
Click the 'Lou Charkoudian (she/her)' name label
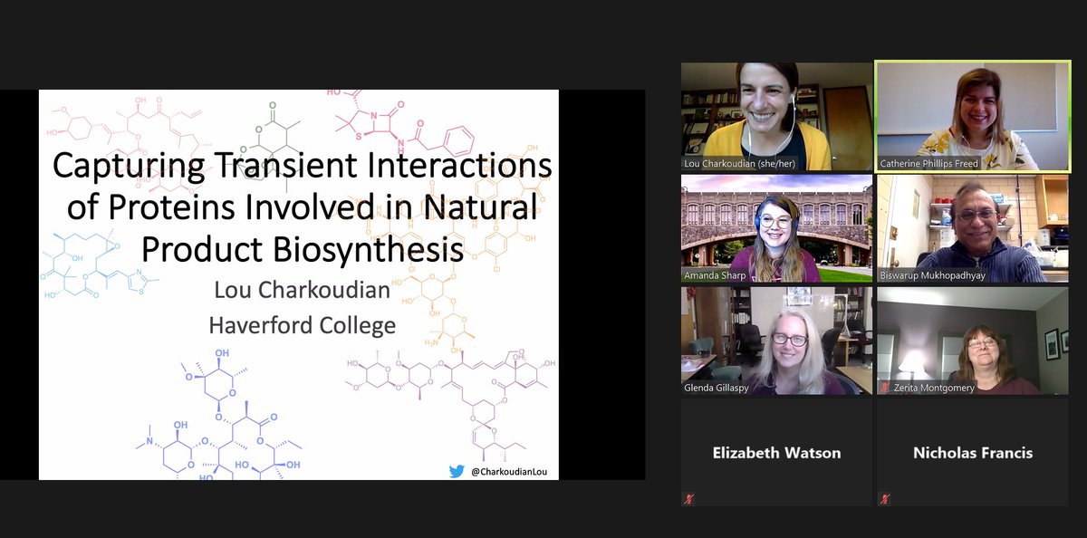tap(739, 163)
